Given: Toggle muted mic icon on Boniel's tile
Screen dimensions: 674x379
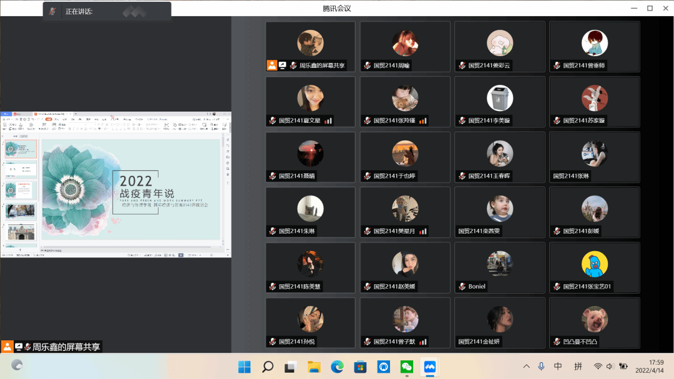Looking at the screenshot, I should [462, 287].
